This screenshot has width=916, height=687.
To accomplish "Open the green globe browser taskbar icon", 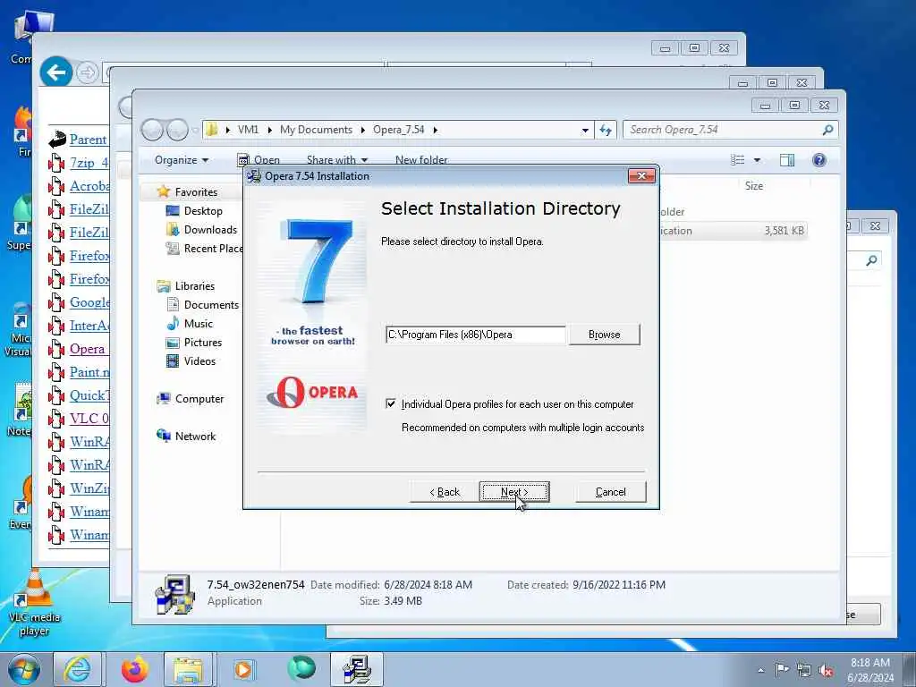I will 301,668.
